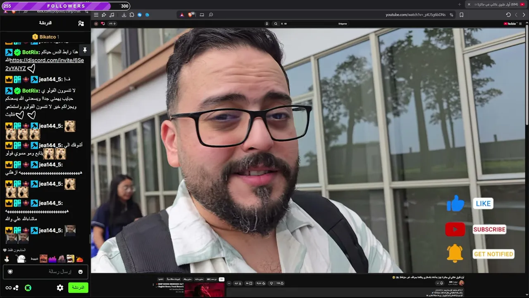Image resolution: width=529 pixels, height=298 pixels.
Task: Open the channel notification bell dropdown
Action: [x=441, y=283]
